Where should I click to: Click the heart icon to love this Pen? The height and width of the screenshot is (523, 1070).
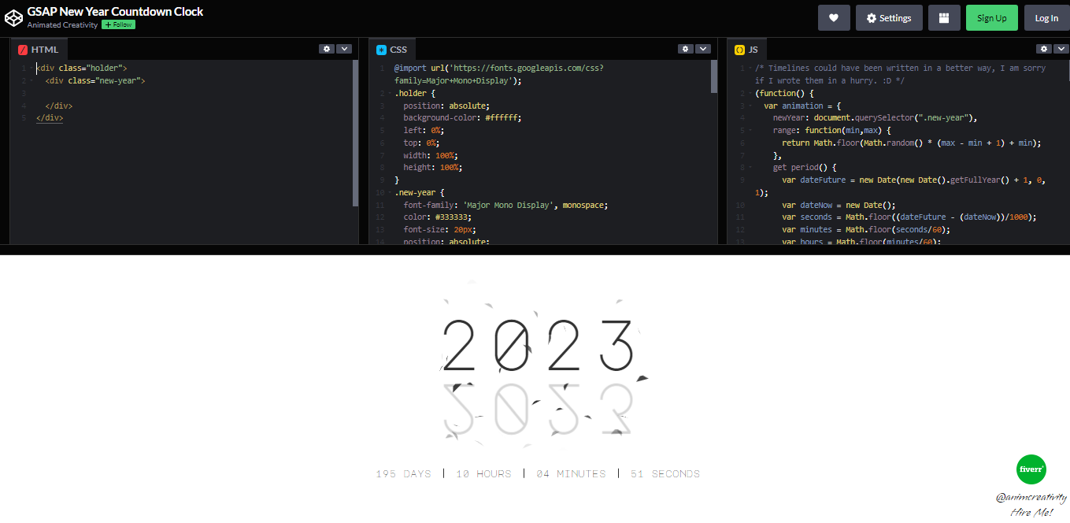click(x=834, y=17)
